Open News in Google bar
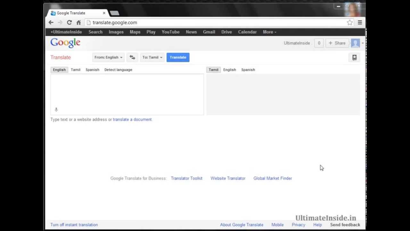This screenshot has height=231, width=410. tap(191, 32)
